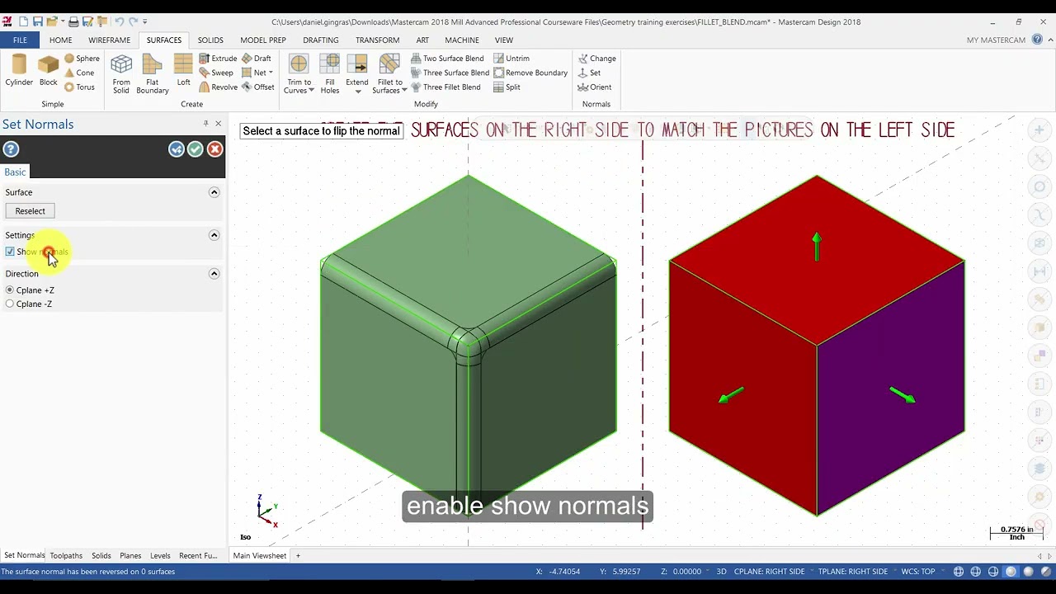
Task: Collapse the Surface section
Action: (214, 192)
